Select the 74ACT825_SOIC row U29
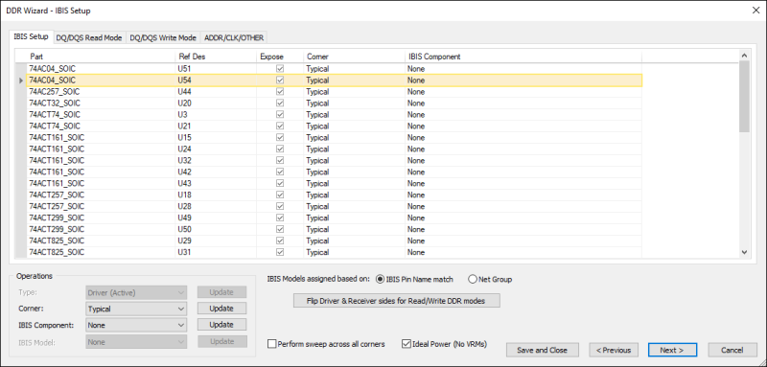This screenshot has height=367, width=767. click(x=334, y=241)
